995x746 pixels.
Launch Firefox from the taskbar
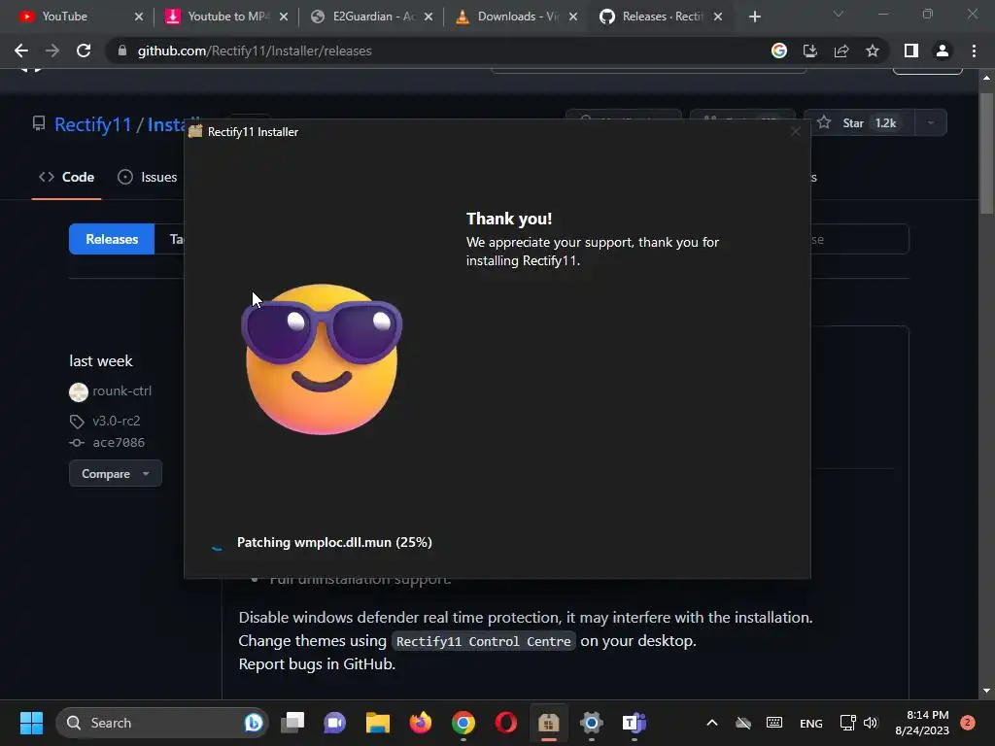click(420, 723)
